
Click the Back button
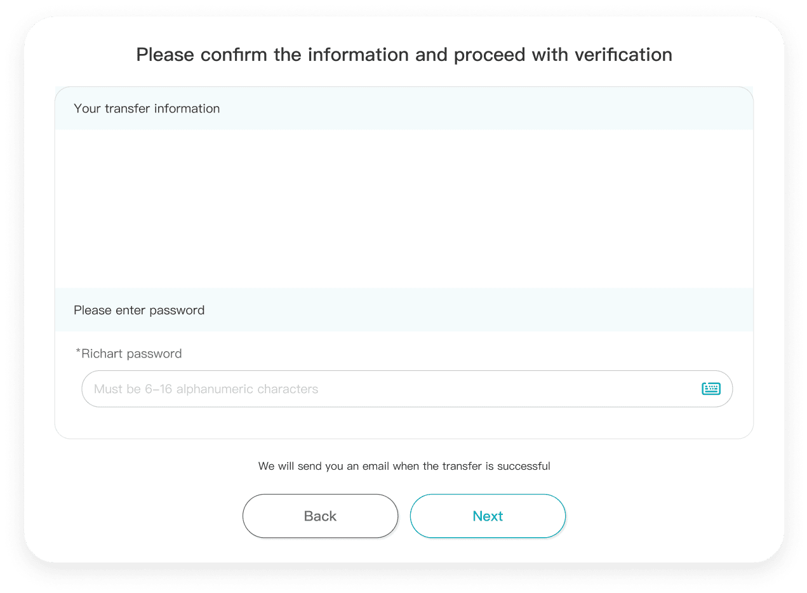pos(320,516)
